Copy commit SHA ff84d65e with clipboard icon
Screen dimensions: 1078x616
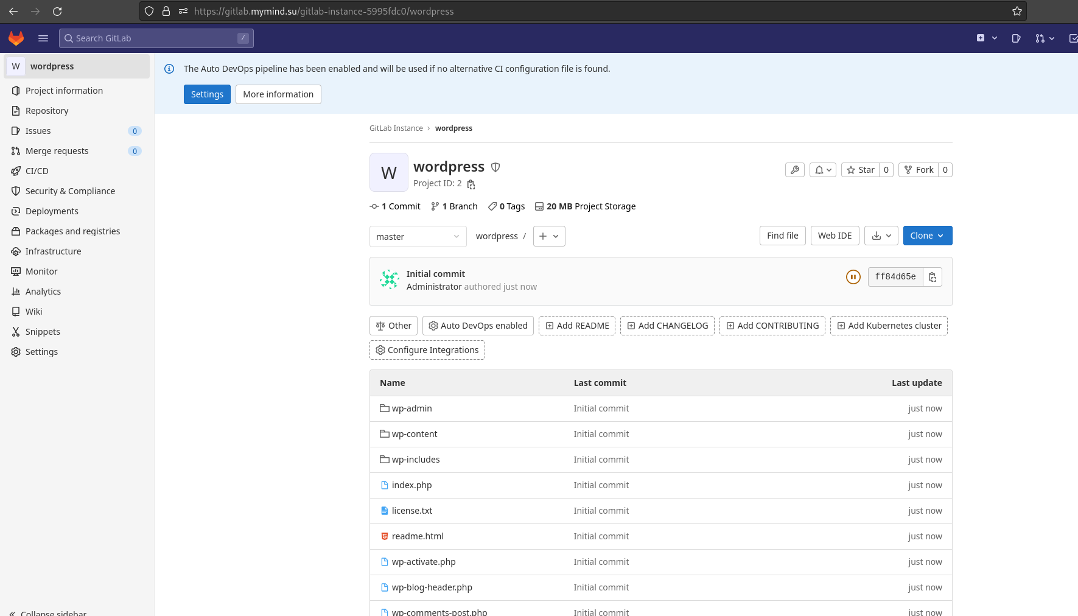click(933, 277)
